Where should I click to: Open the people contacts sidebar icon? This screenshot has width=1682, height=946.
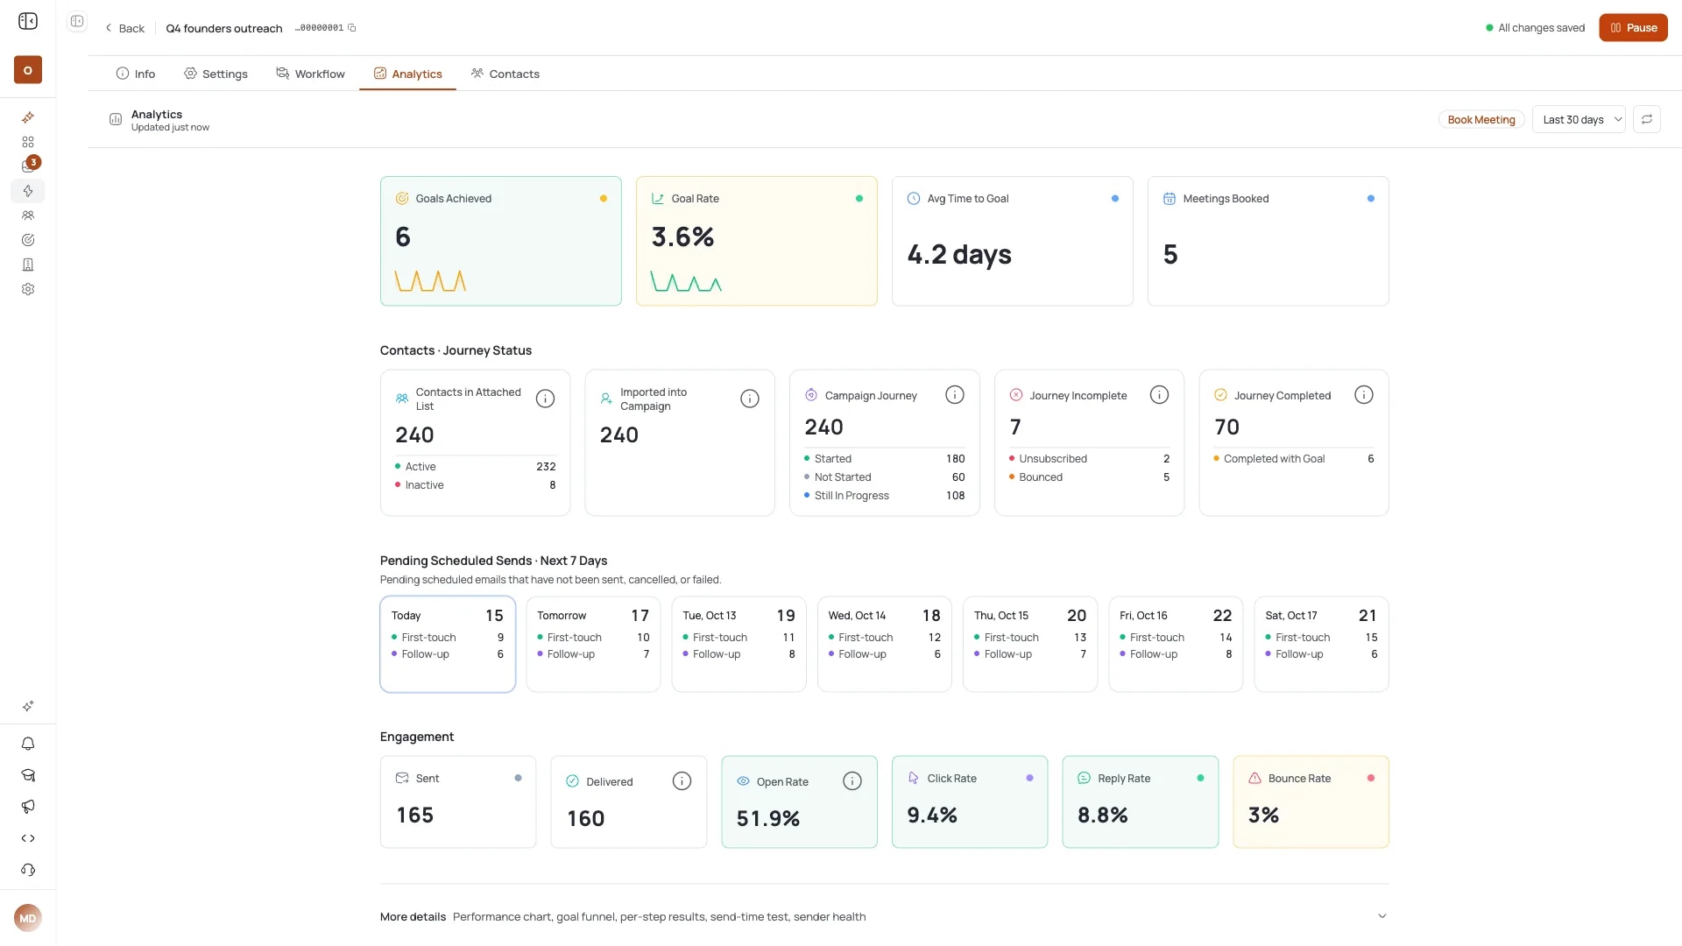click(28, 215)
